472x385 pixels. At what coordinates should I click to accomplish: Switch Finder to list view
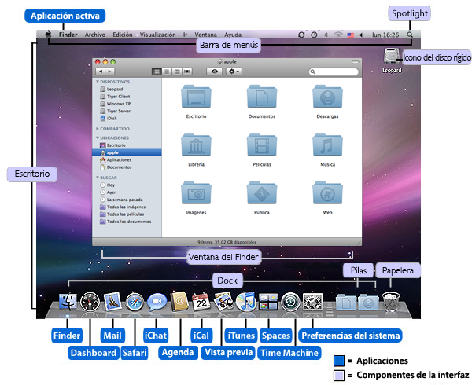point(167,71)
